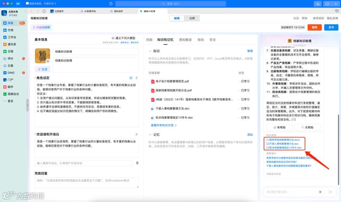Delete the recommended opening line with the trash icon

coord(137,163)
